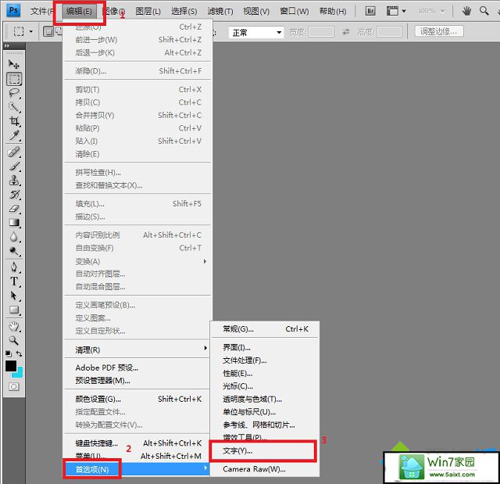Choose Adobe PDF 预设... menu entry
This screenshot has width=500, height=484.
(138, 367)
